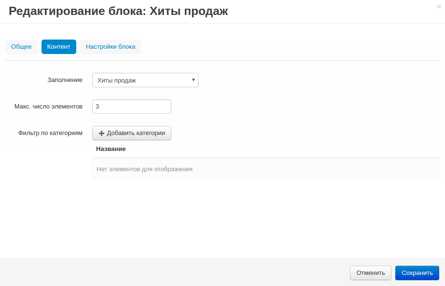445x286 pixels.
Task: Click the dropdown arrow of "Заполнение" selector
Action: [x=193, y=80]
